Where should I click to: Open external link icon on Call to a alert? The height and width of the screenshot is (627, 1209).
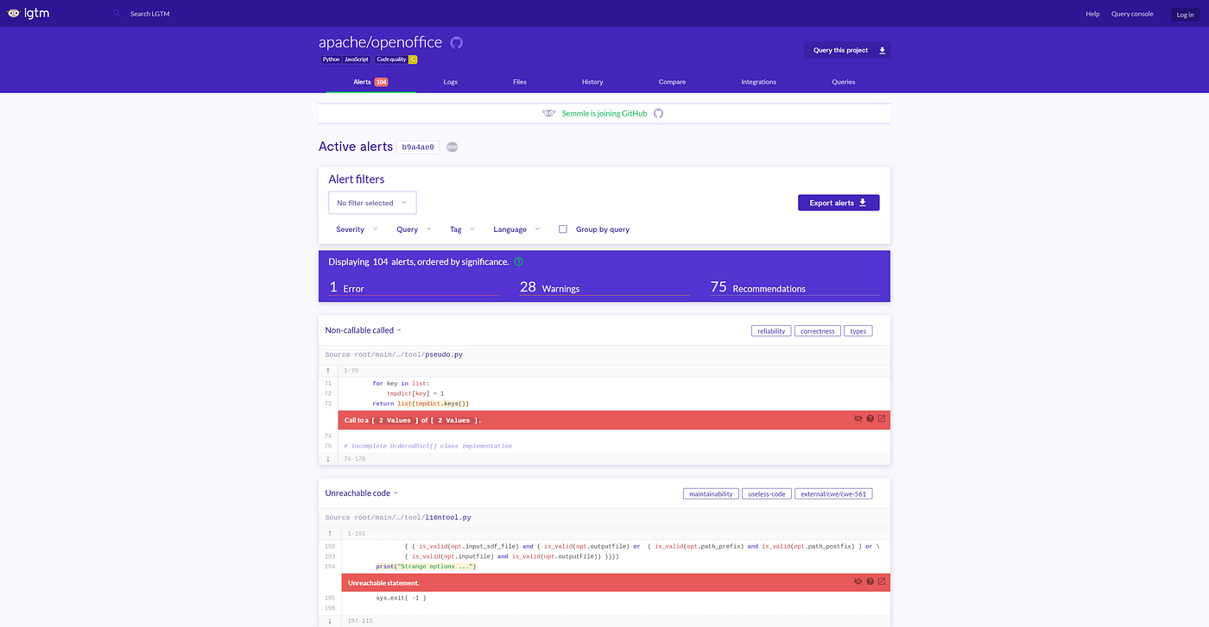point(882,418)
